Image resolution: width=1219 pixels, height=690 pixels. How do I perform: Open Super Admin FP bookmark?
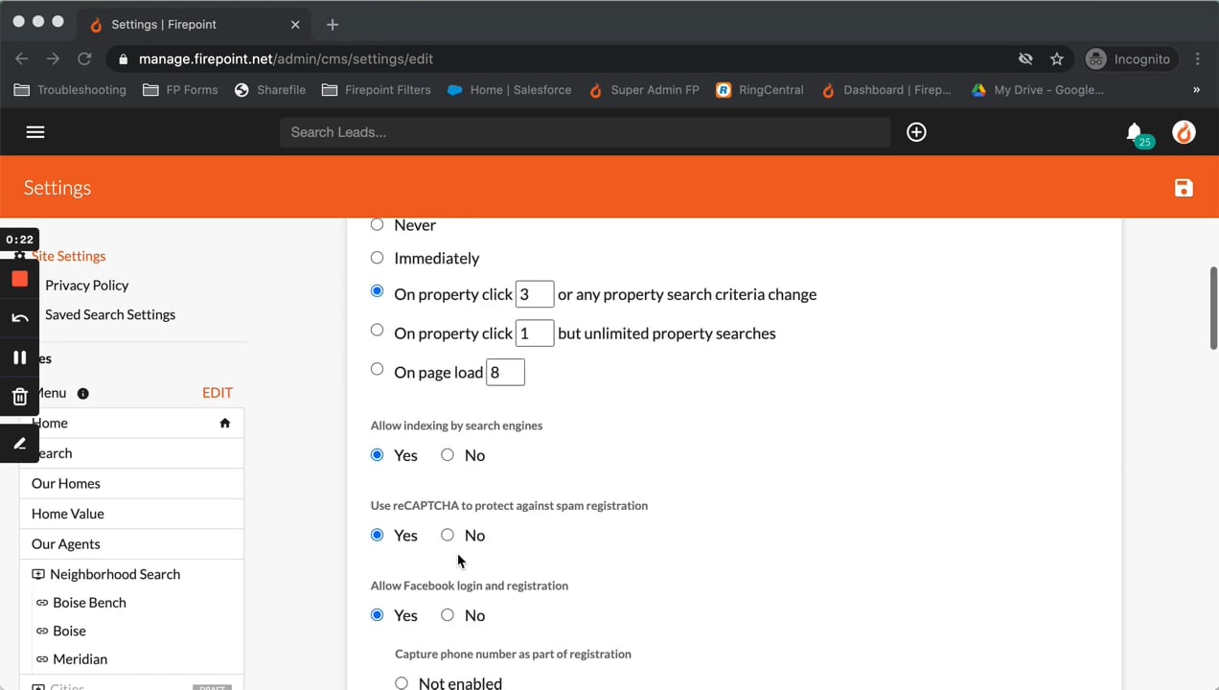pos(643,89)
